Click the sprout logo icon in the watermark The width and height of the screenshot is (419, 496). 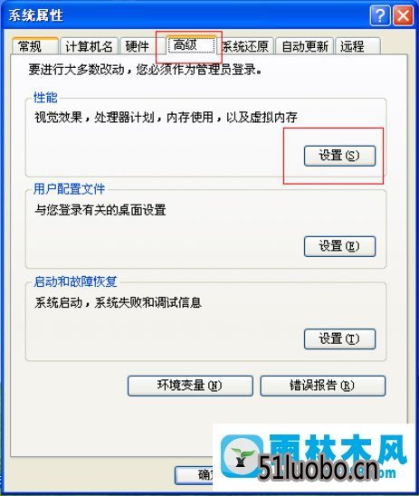(242, 455)
